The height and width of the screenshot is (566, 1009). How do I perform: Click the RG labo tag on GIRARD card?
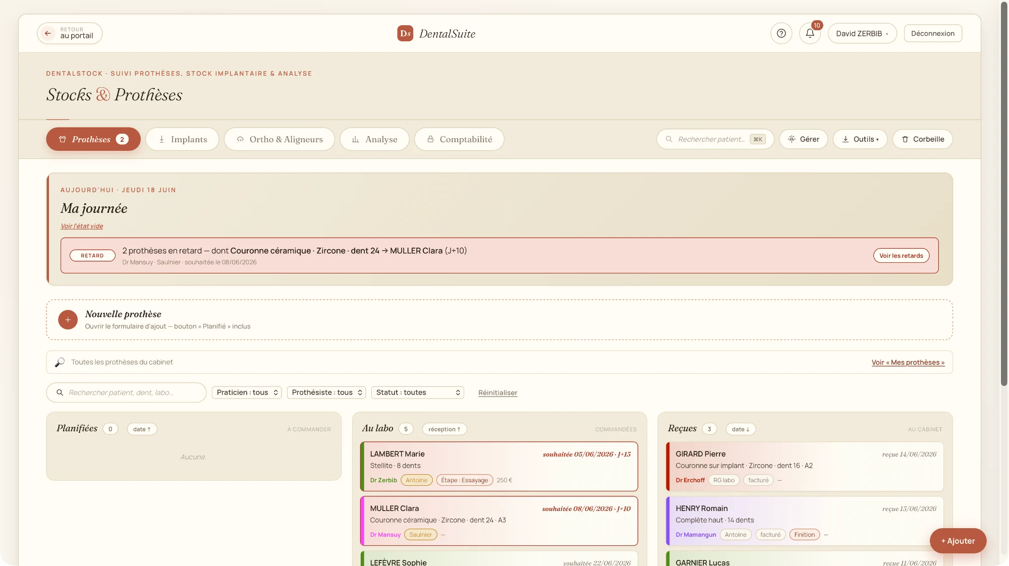723,480
